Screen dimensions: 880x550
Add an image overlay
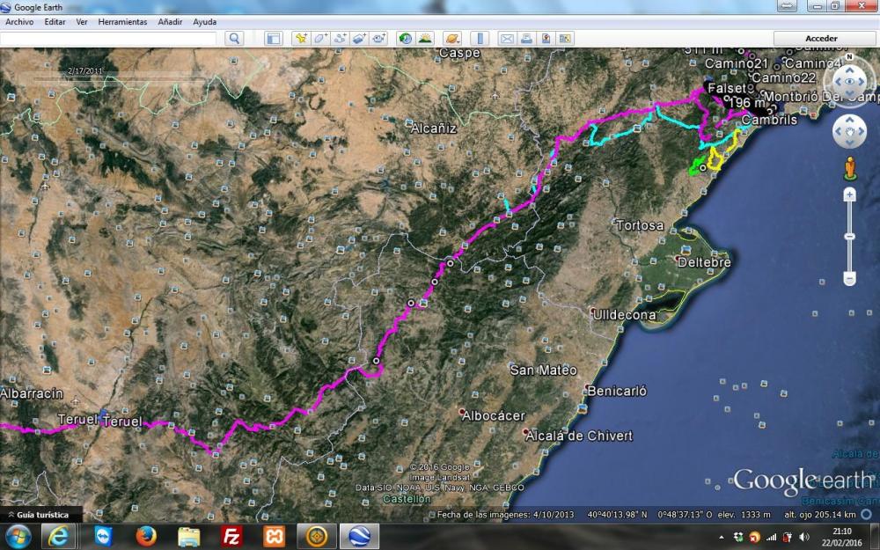[359, 39]
